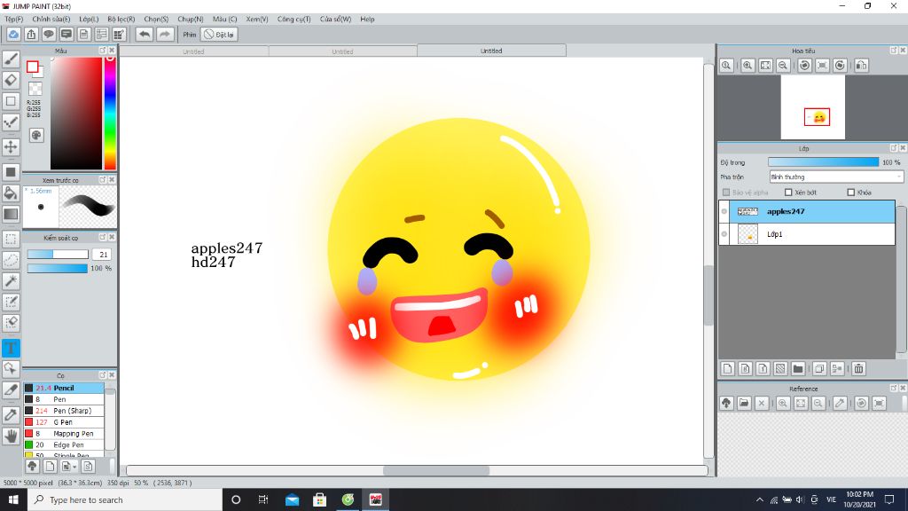Image resolution: width=908 pixels, height=511 pixels.
Task: Click the rainbow hue slider strip
Action: pos(110,113)
